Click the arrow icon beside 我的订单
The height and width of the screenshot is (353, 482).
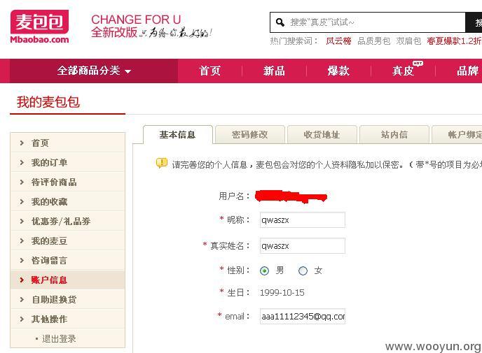point(22,163)
